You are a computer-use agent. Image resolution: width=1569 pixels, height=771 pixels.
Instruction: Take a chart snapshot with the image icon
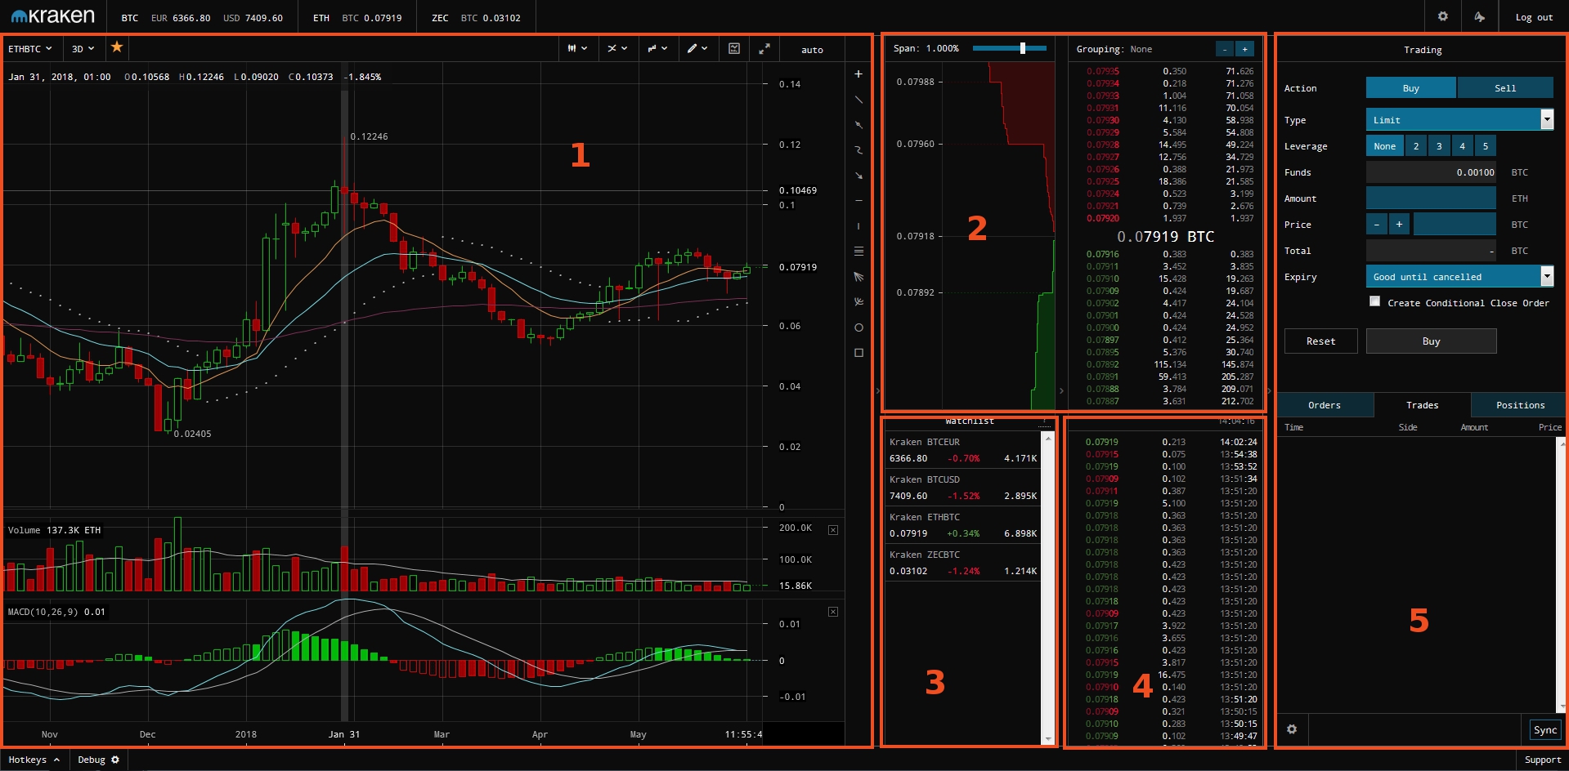pyautogui.click(x=734, y=49)
